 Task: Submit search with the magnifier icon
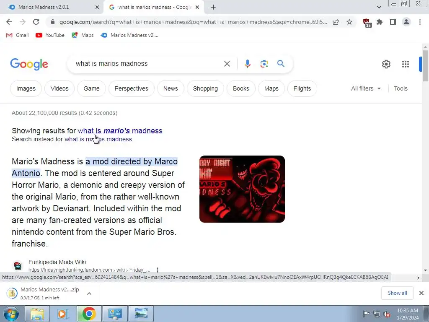click(281, 64)
